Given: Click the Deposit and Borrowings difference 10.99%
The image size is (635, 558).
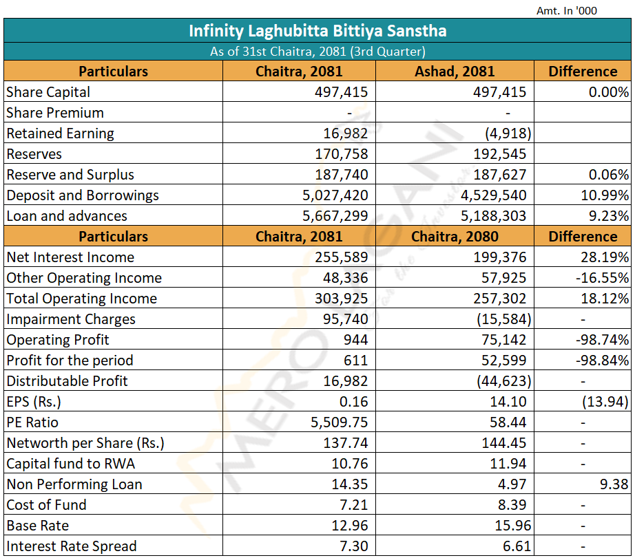Looking at the screenshot, I should 605,195.
